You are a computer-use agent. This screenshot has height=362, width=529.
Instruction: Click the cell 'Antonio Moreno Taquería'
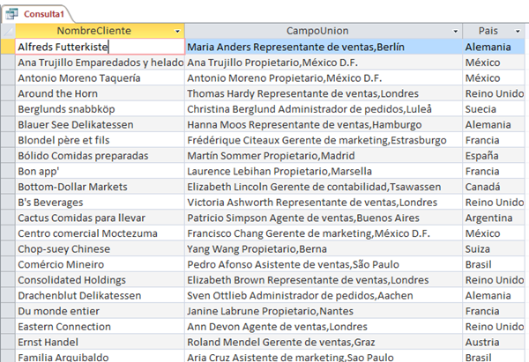(x=100, y=78)
